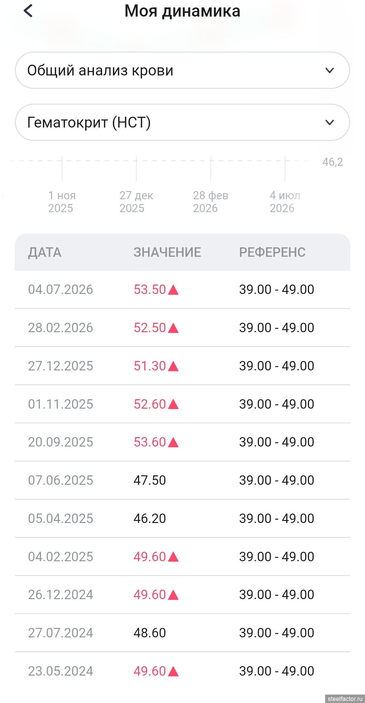This screenshot has height=703, width=365.
Task: Click the steelfactor.ru watermark link
Action: point(345,699)
